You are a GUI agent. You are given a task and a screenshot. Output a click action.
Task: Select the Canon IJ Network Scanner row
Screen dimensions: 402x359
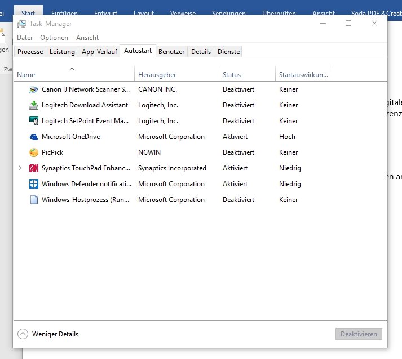pyautogui.click(x=200, y=89)
